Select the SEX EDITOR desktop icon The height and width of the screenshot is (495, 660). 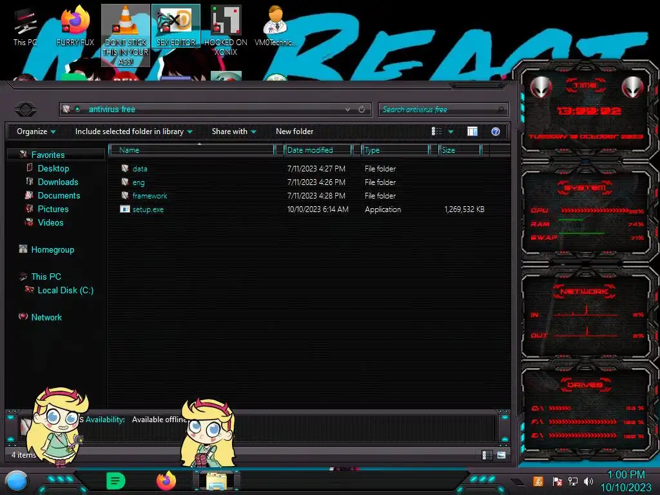pyautogui.click(x=176, y=26)
